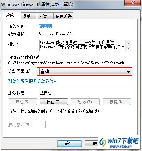
Task: Open the 帮助我配置服务启动选项 link
Action: point(33,81)
